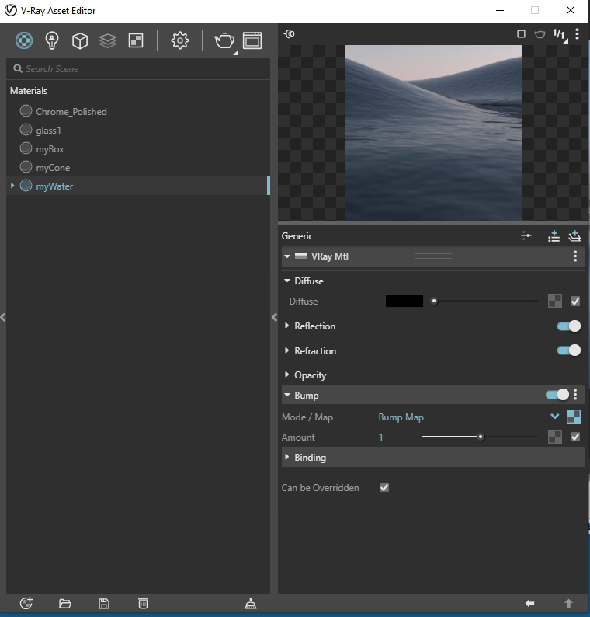This screenshot has width=590, height=617.
Task: Click the small teapot preview render icon
Action: (x=540, y=34)
